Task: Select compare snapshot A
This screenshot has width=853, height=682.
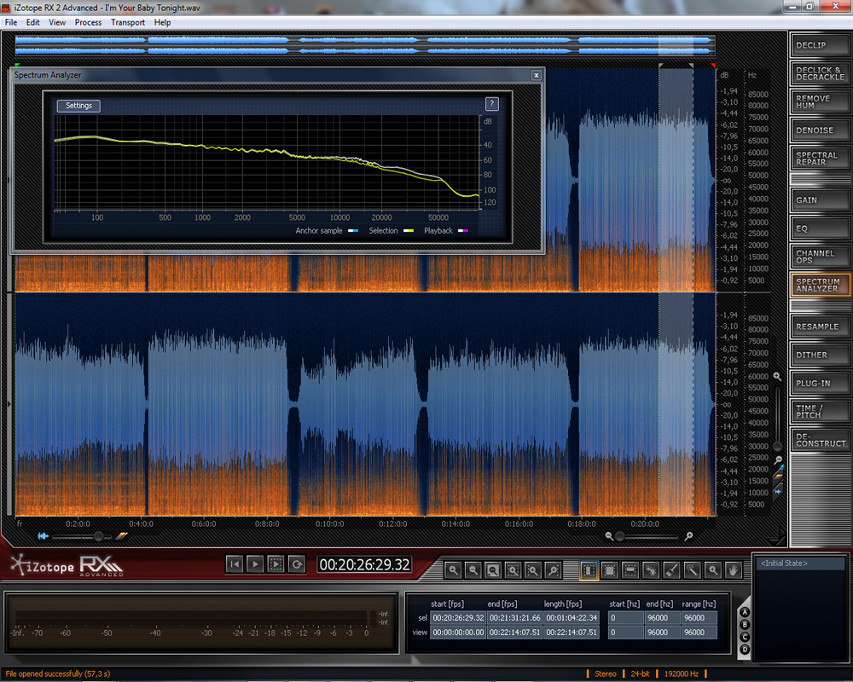Action: (x=745, y=612)
